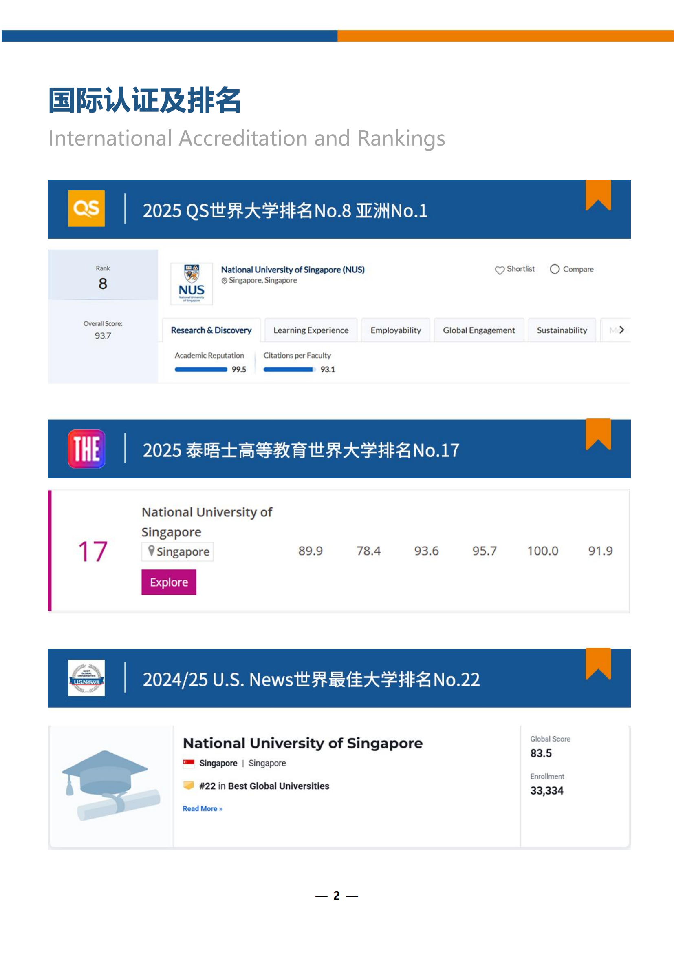This screenshot has width=674, height=954.
Task: Expand more tabs with the right chevron
Action: click(x=621, y=330)
